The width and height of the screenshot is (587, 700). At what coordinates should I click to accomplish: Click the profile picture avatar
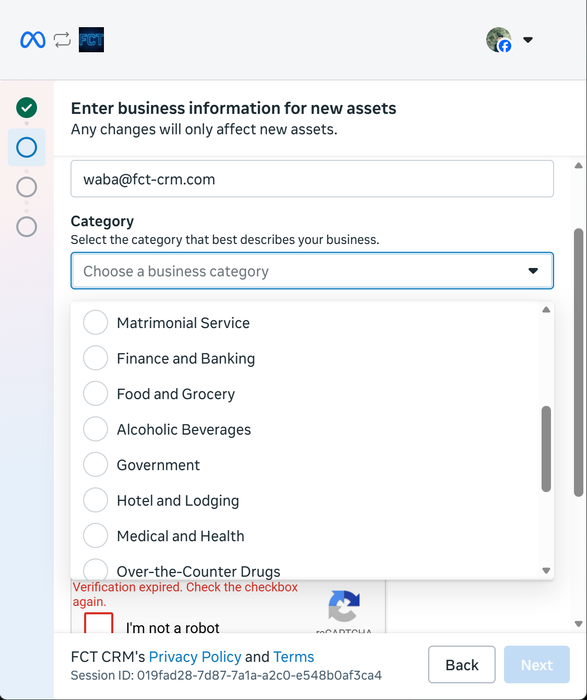pyautogui.click(x=499, y=40)
